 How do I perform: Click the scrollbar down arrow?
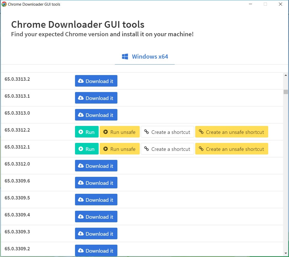click(286, 253)
